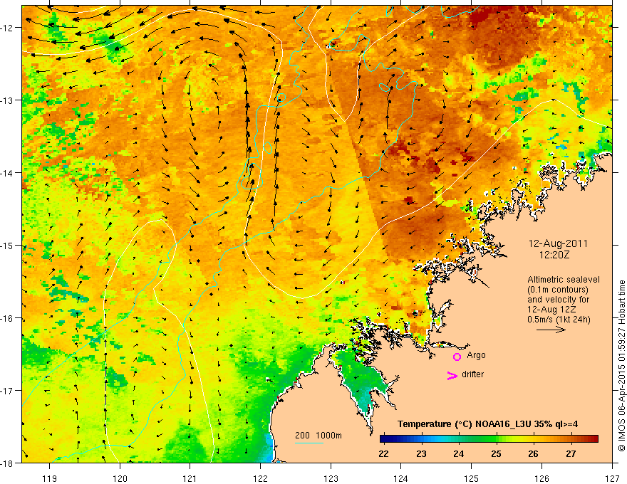Image resolution: width=627 pixels, height=484 pixels.
Task: Click the longitude axis label '124'
Action: (401, 478)
